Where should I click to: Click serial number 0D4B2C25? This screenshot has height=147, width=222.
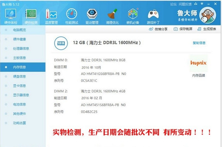(x=89, y=112)
